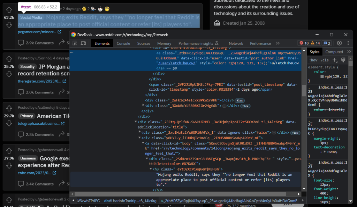Activate the inspect element picker icon
The height and width of the screenshot is (207, 357).
pyautogui.click(x=75, y=43)
